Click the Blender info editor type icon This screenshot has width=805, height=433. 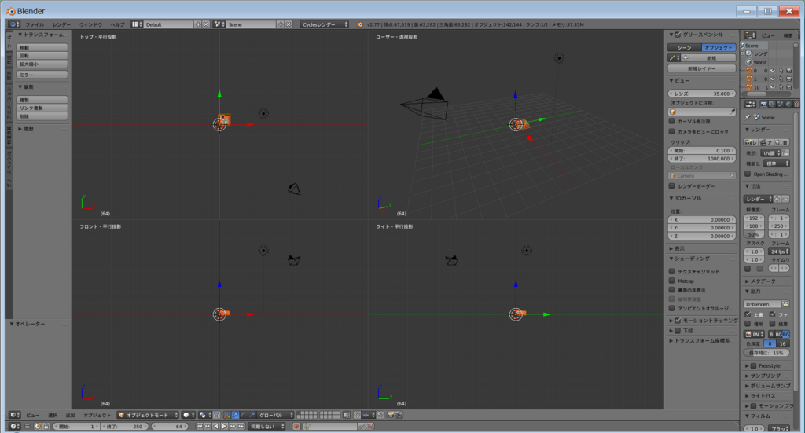pos(13,24)
